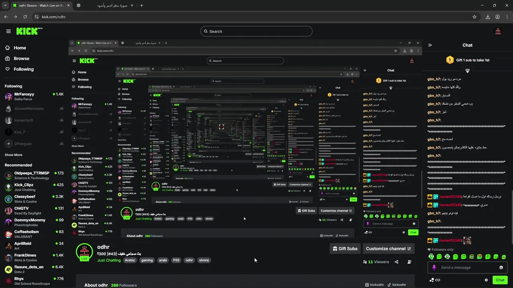Click the share stream icon
The image size is (513, 288).
point(396,262)
